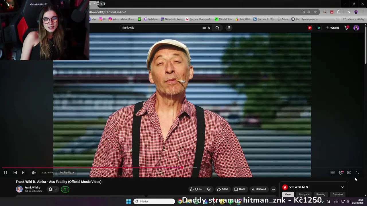Image resolution: width=367 pixels, height=206 pixels.
Task: Open the Klap Turn videos bookmark
Action: click(305, 19)
